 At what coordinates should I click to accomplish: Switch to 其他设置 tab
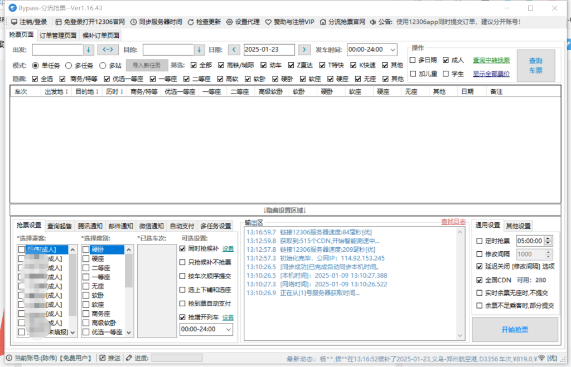[518, 226]
